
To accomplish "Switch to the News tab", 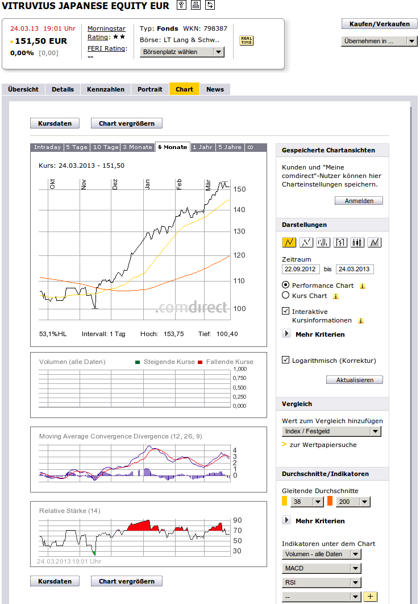I will point(215,89).
